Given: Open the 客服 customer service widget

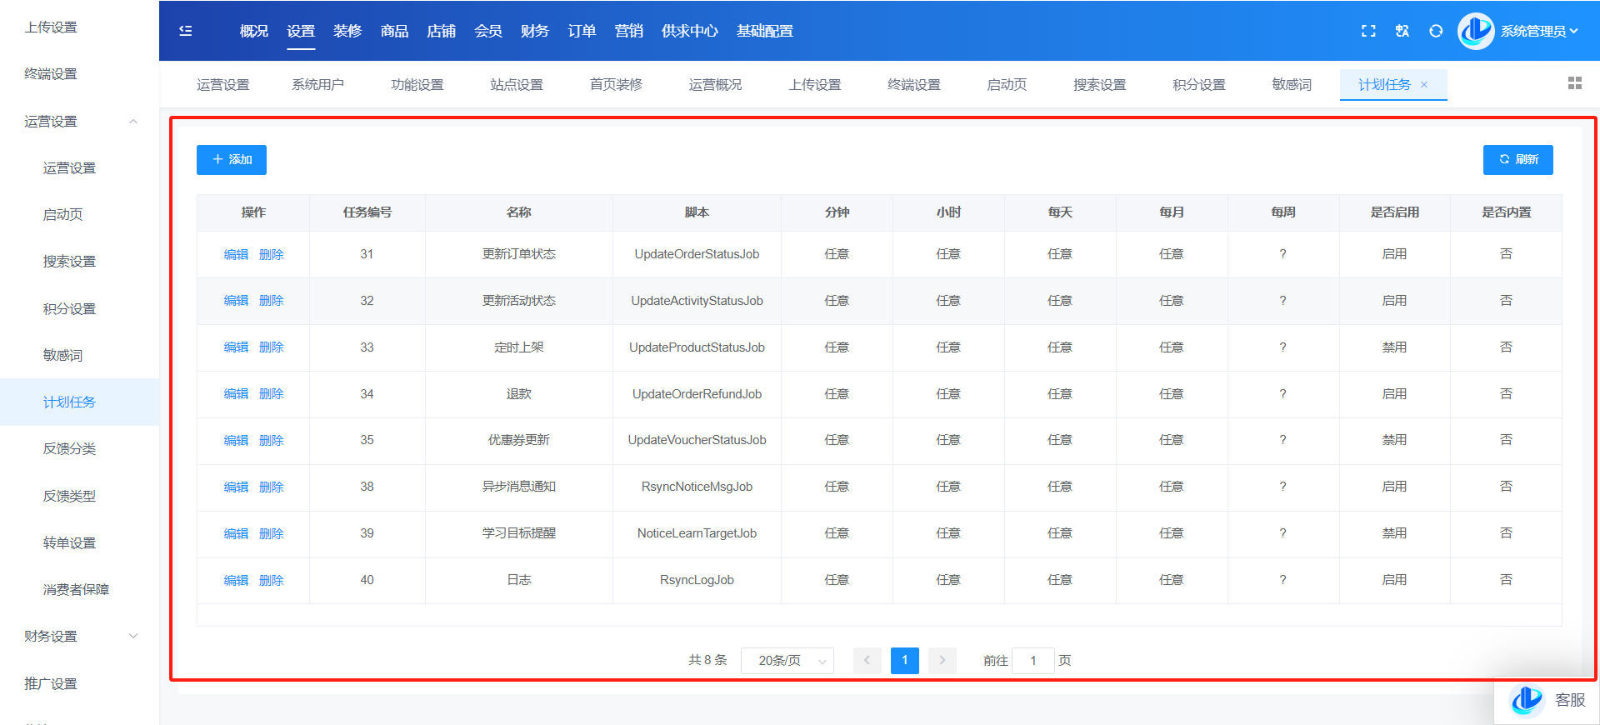Looking at the screenshot, I should [1548, 700].
